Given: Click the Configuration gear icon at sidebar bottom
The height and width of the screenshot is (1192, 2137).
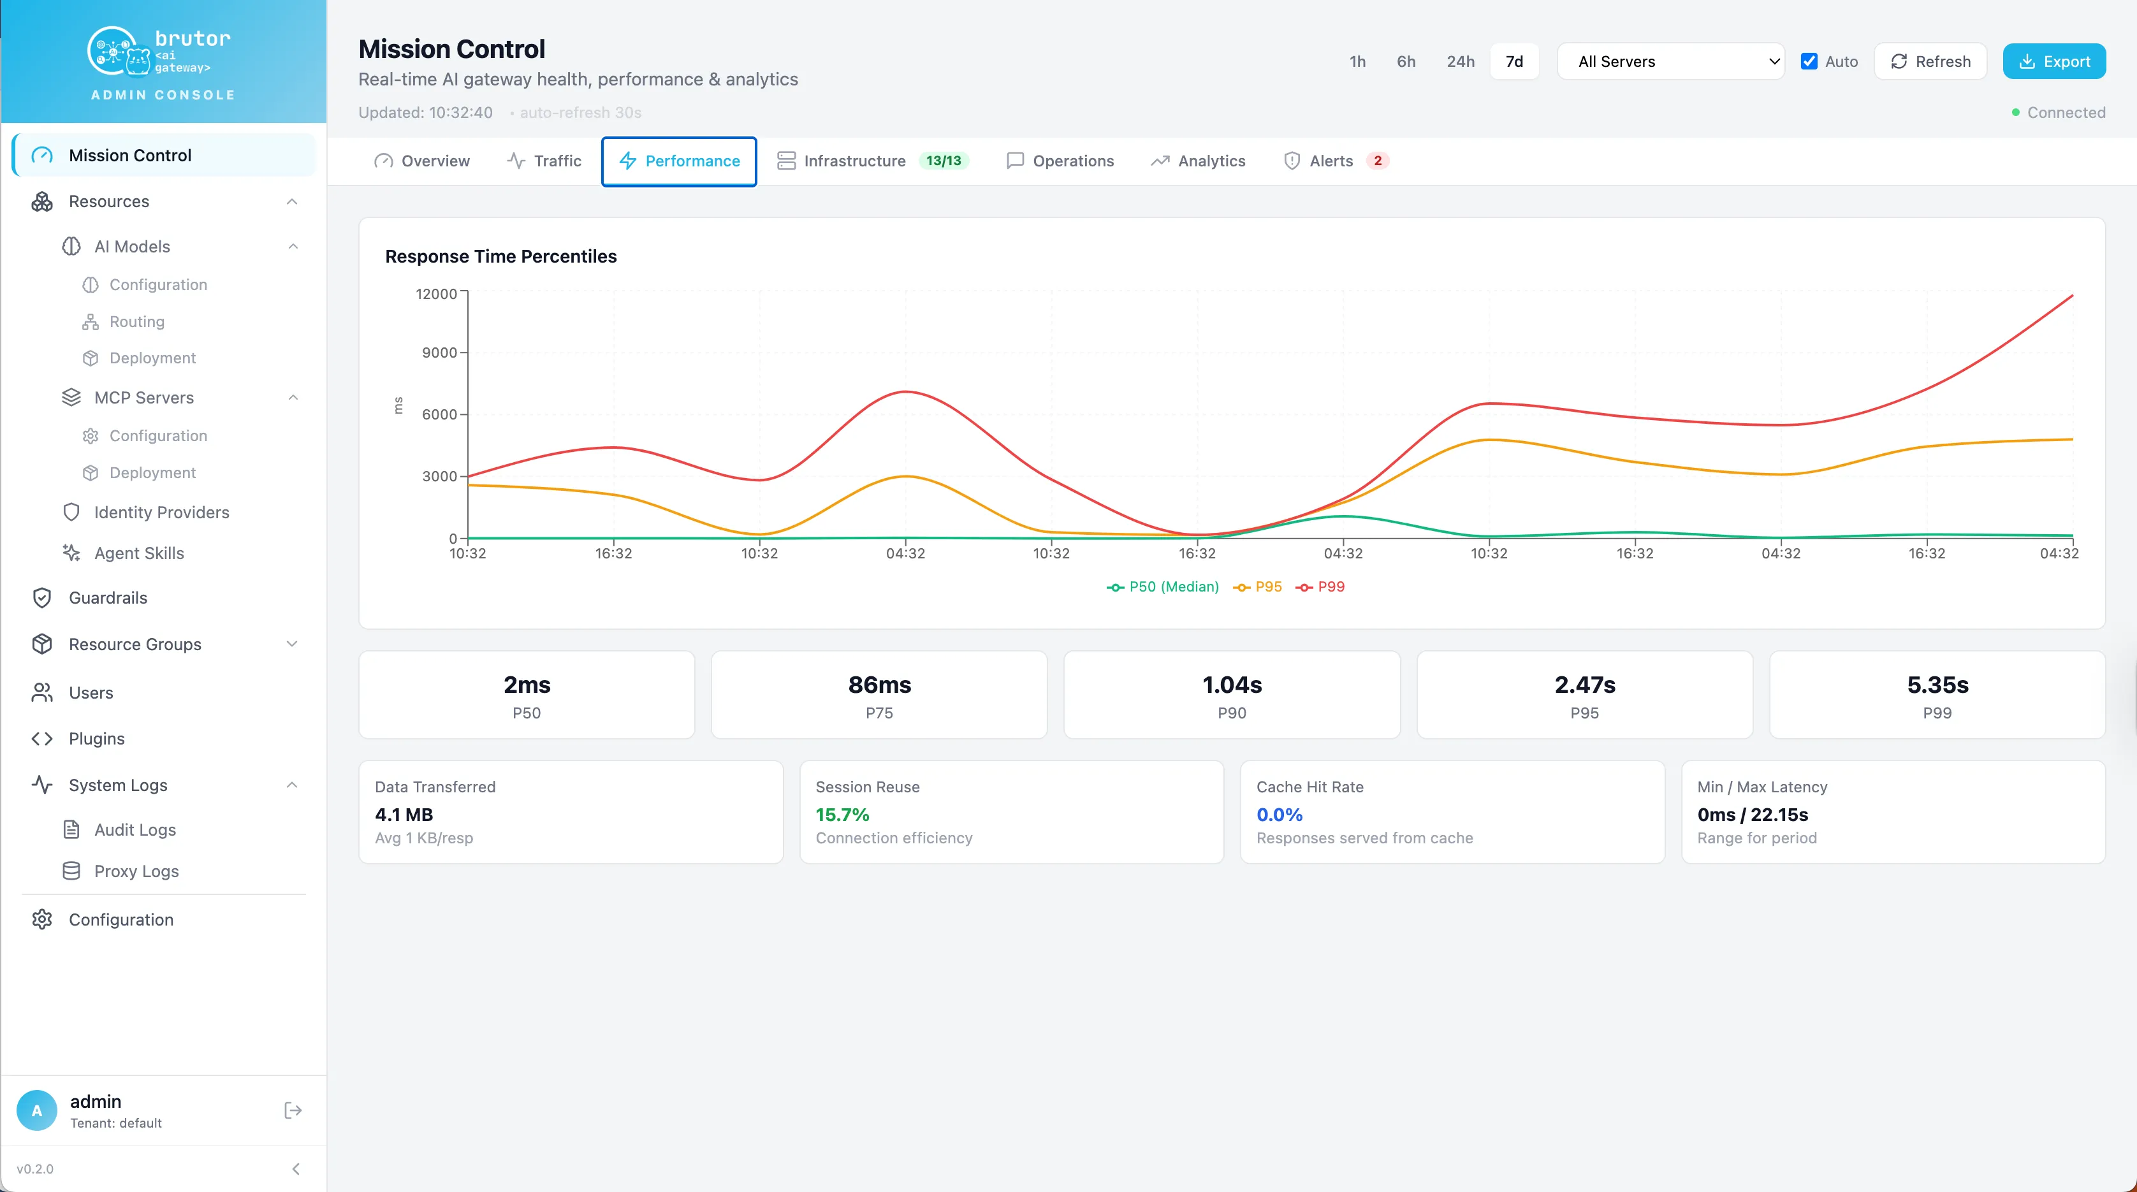Looking at the screenshot, I should (x=41, y=919).
